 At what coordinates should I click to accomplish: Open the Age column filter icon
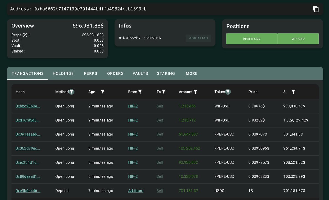point(103,92)
